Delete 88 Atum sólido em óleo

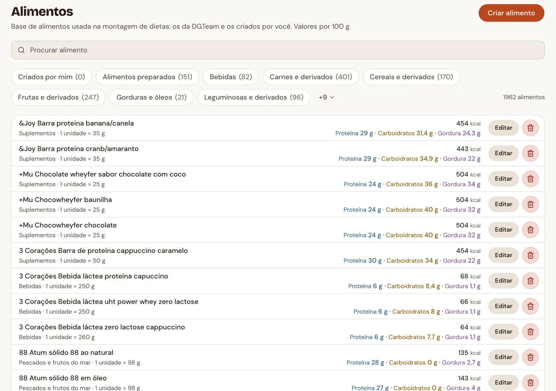pyautogui.click(x=530, y=382)
